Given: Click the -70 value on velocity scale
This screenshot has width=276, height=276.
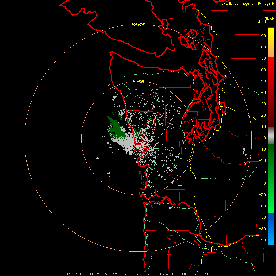Looking at the screenshot, I should click(x=262, y=217).
